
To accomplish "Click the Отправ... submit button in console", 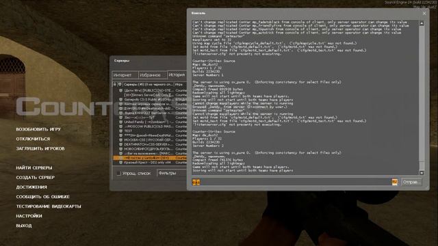I will coord(412,182).
